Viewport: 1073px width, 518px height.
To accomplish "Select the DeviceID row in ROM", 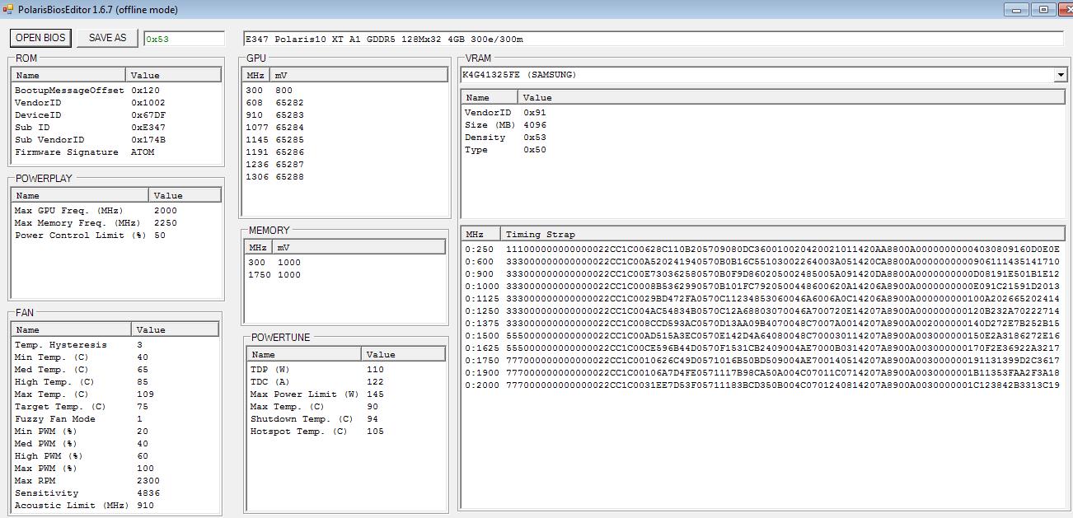I will pyautogui.click(x=38, y=115).
